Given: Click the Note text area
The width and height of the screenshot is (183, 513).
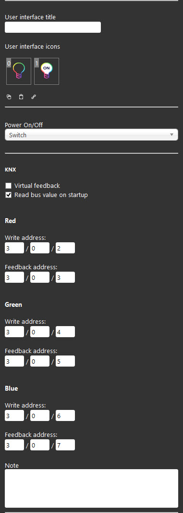Looking at the screenshot, I should coord(91,488).
